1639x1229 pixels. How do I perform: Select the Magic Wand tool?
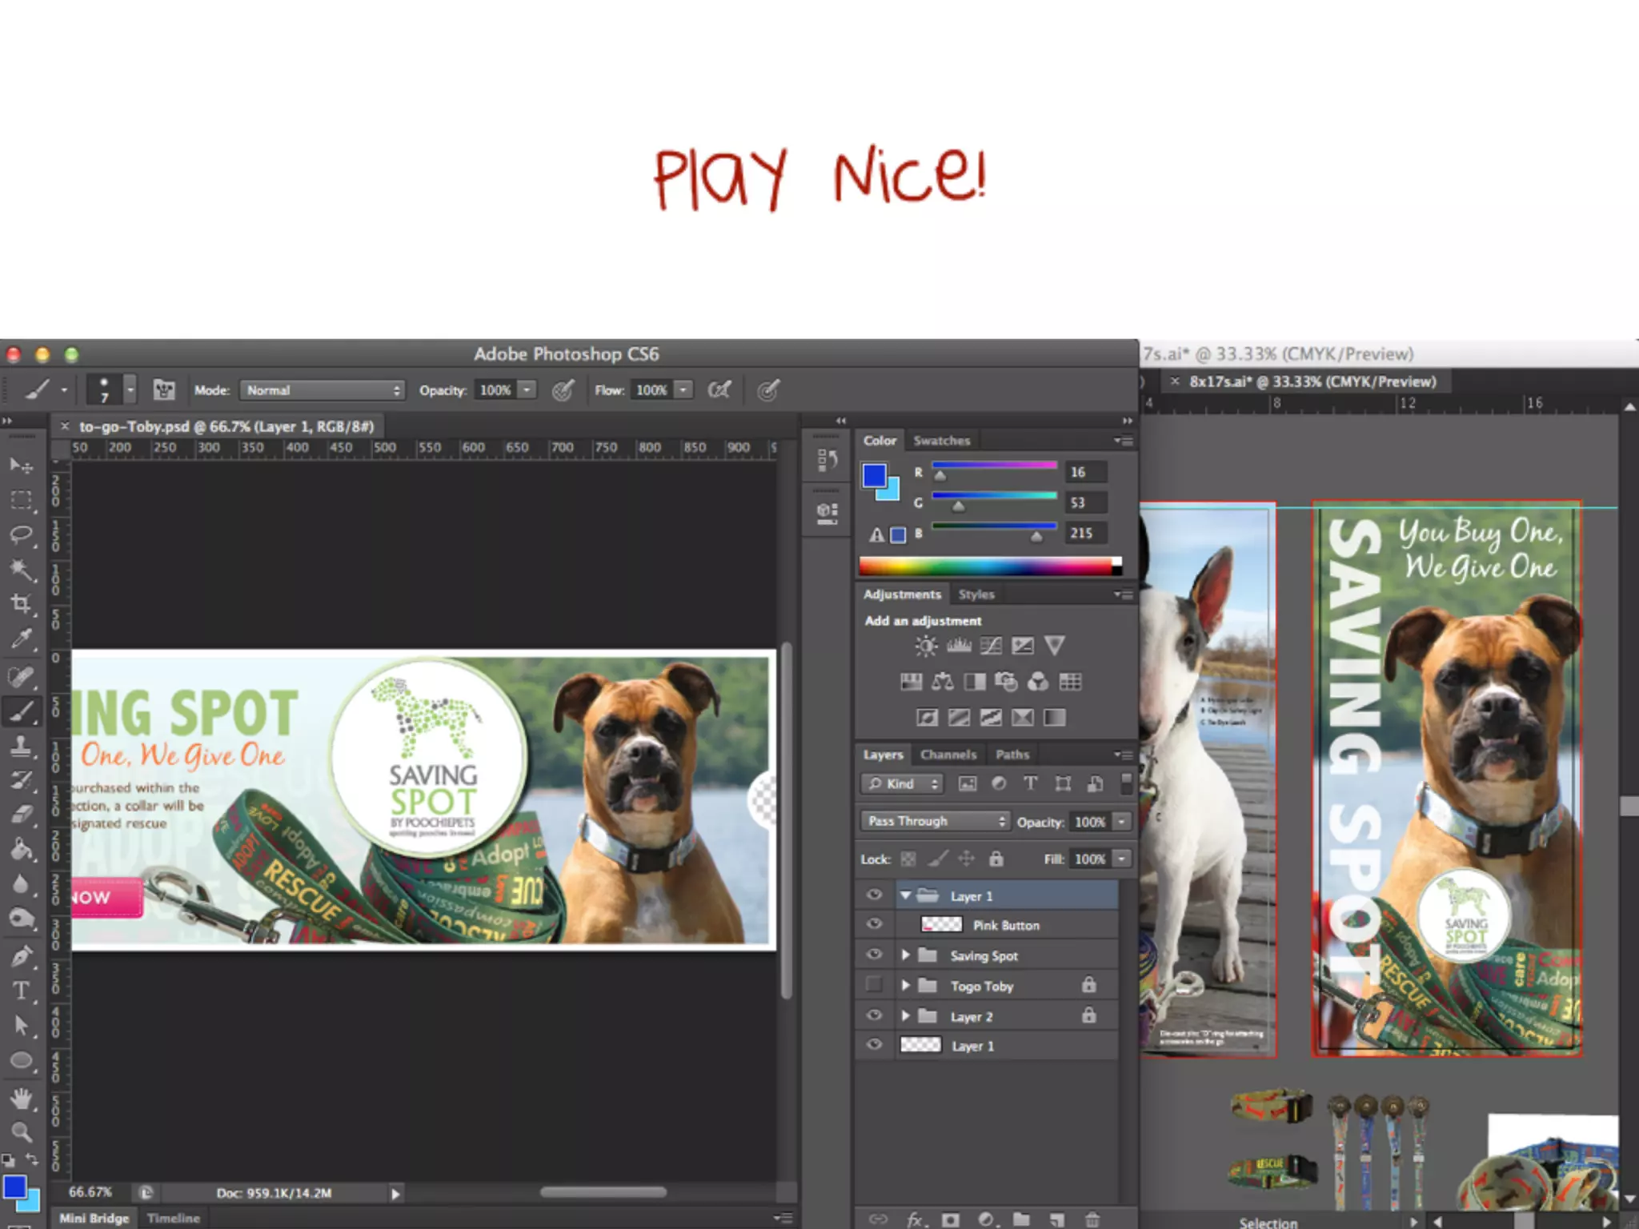pyautogui.click(x=21, y=570)
